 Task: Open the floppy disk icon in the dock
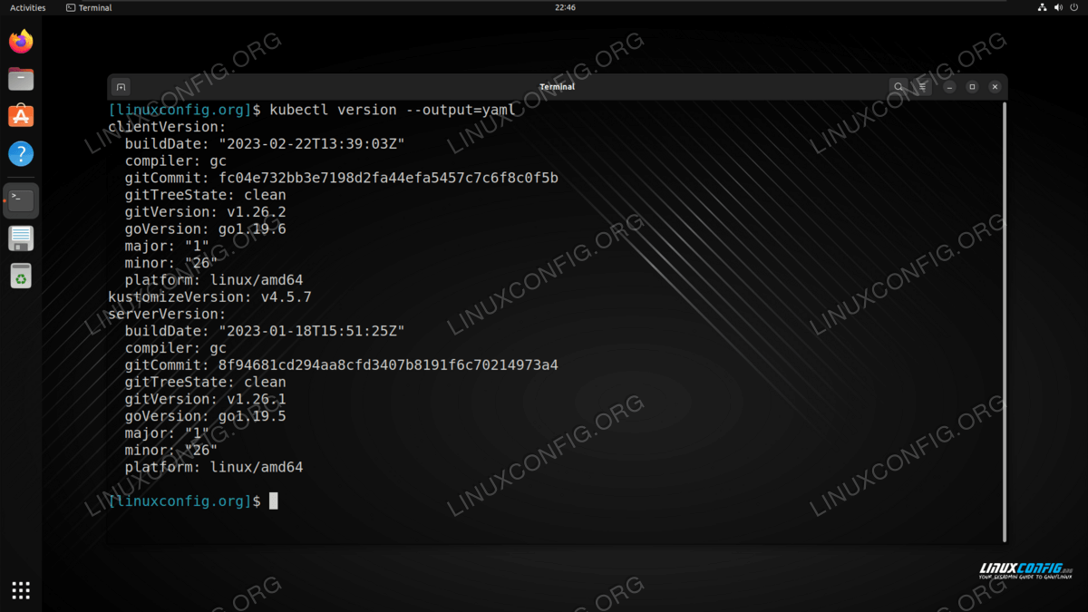pyautogui.click(x=21, y=238)
